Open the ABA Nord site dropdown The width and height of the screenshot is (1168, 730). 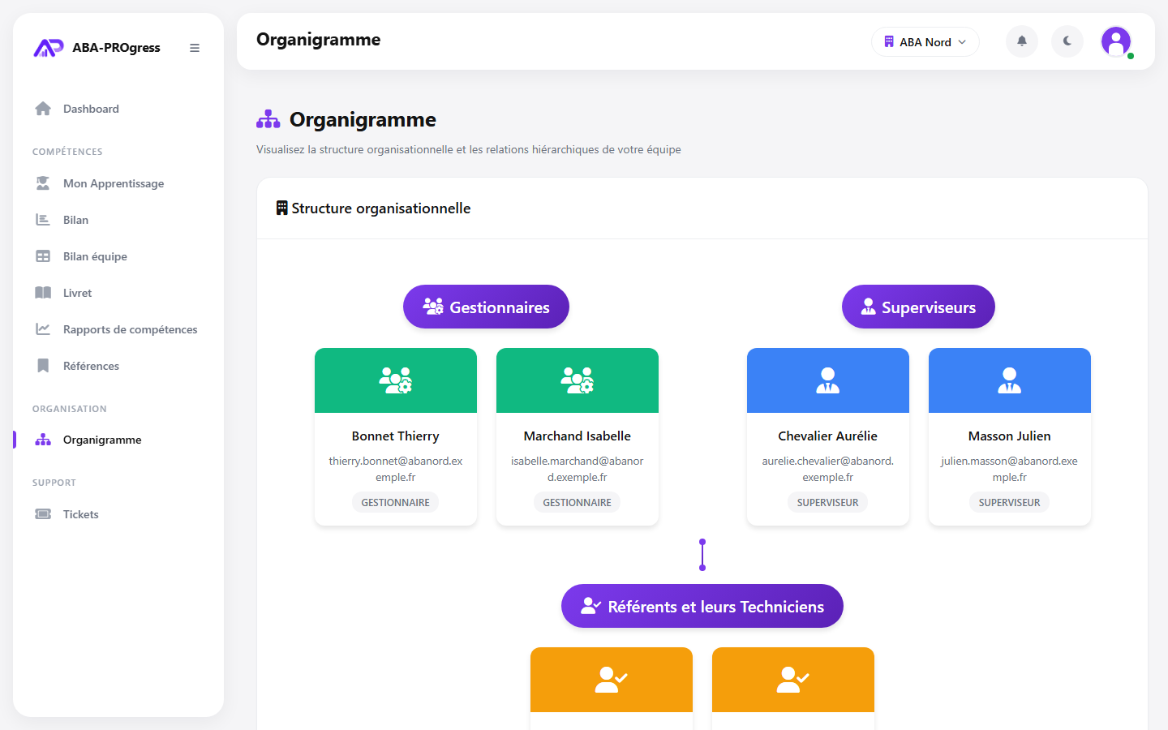click(x=925, y=42)
